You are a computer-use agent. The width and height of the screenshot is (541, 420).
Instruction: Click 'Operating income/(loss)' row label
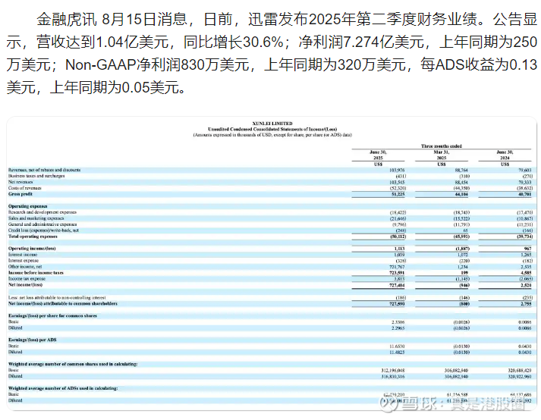32,248
